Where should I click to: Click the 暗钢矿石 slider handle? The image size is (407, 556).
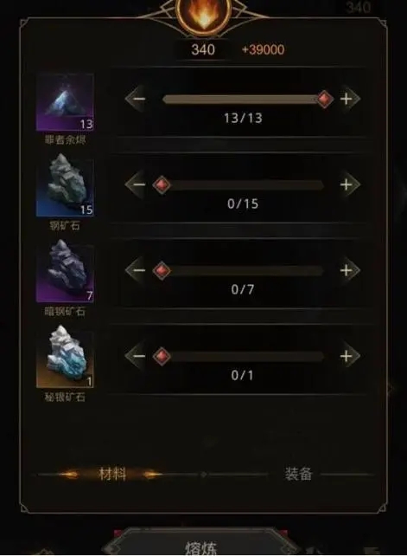pyautogui.click(x=162, y=270)
